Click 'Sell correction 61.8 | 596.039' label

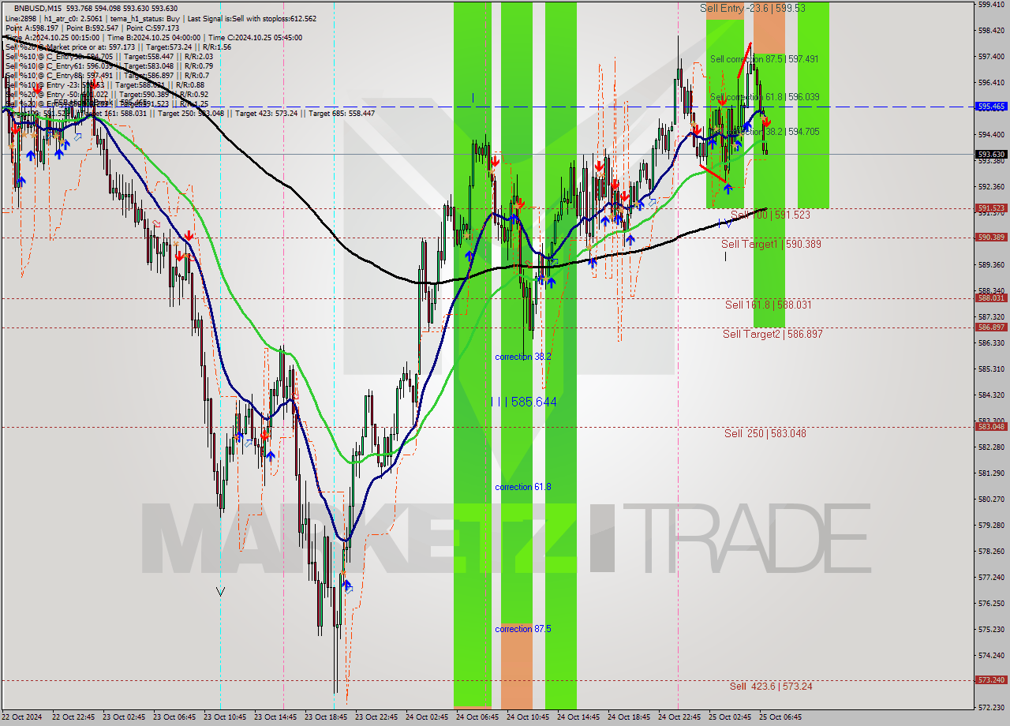coord(764,97)
